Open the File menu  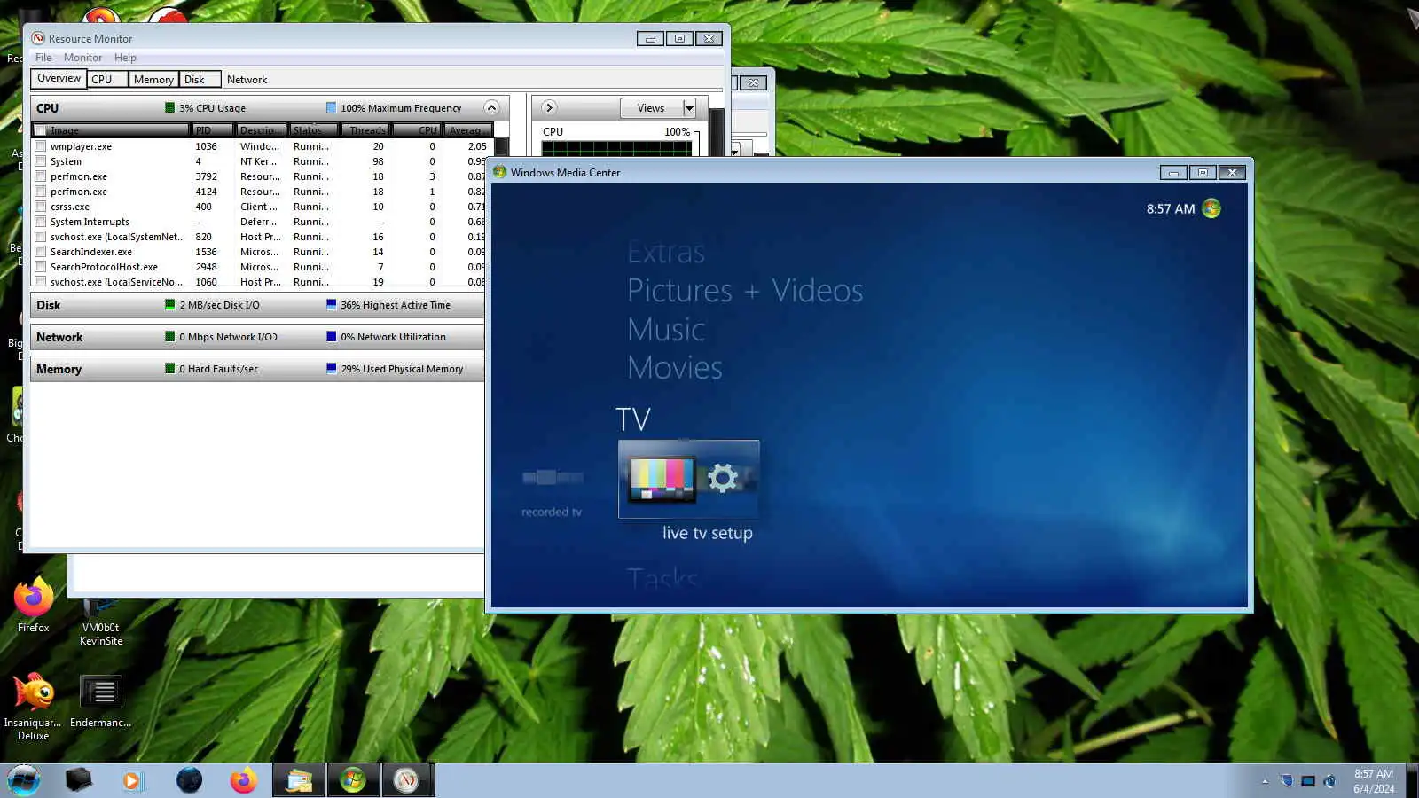coord(43,58)
